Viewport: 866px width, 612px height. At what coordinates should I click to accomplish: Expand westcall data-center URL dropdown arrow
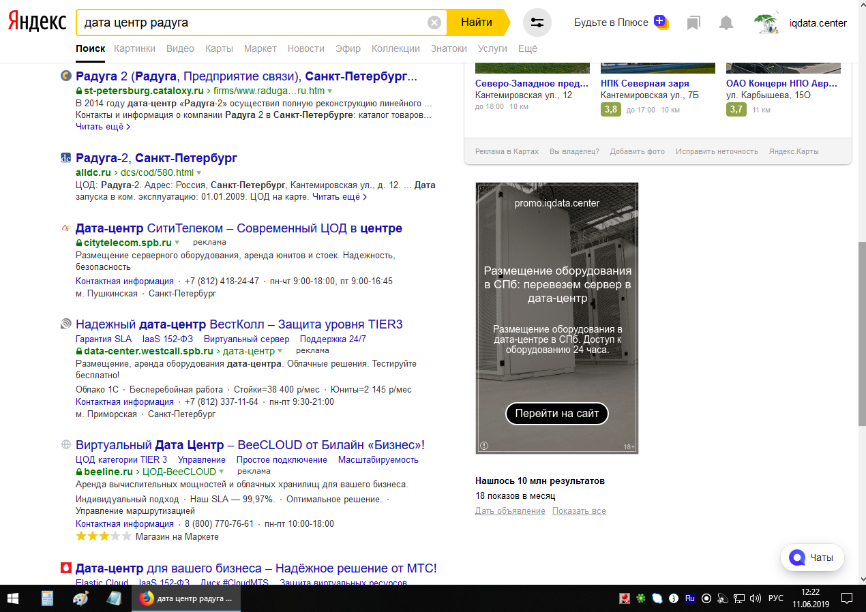click(x=280, y=351)
